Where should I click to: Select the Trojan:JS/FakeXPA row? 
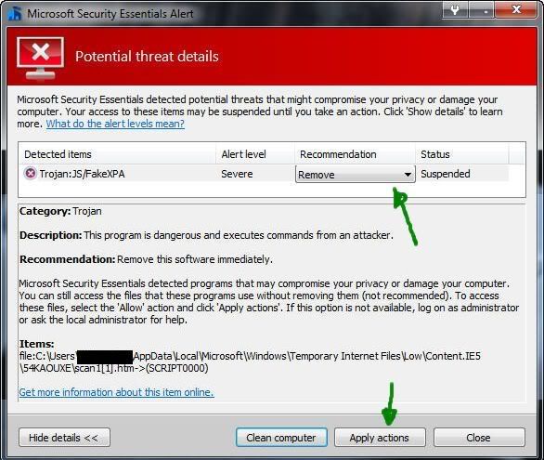(x=264, y=174)
